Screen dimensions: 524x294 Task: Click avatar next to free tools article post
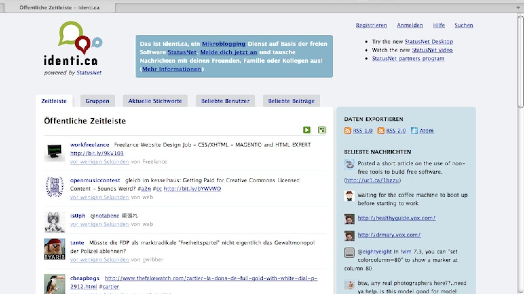[x=349, y=164]
